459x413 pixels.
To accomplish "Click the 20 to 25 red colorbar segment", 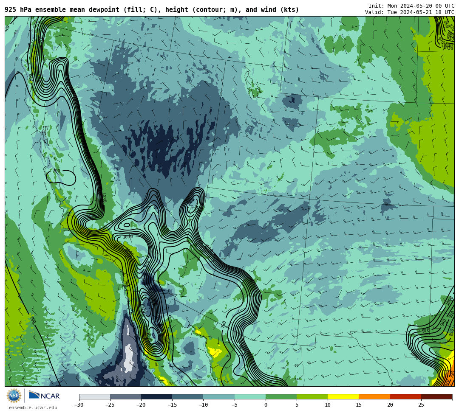I will [x=405, y=396].
